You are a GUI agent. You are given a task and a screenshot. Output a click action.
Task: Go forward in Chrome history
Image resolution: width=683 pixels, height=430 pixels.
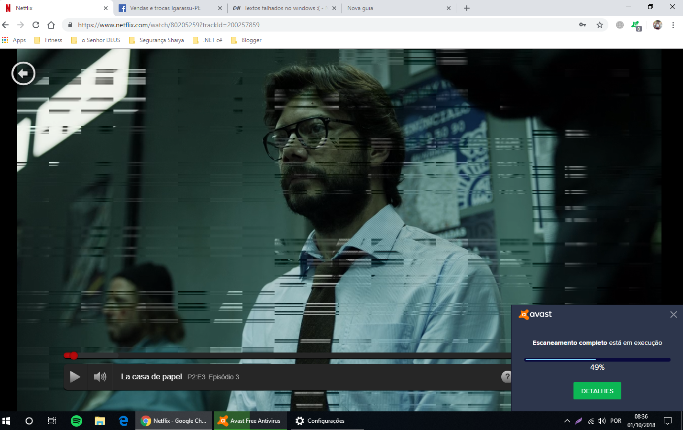(21, 25)
